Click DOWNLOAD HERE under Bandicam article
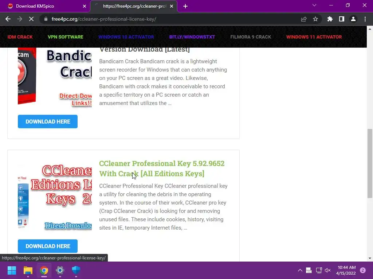373x279 pixels. click(48, 121)
